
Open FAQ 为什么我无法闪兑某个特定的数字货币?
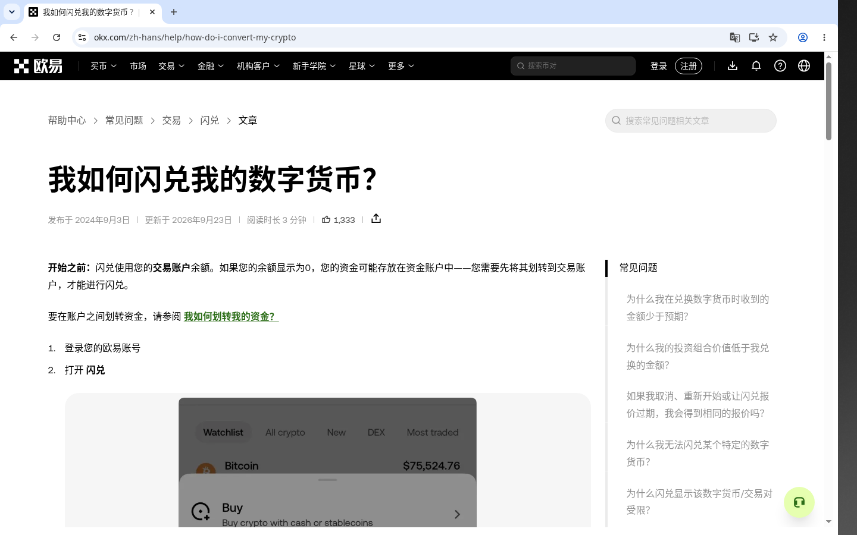pyautogui.click(x=698, y=454)
